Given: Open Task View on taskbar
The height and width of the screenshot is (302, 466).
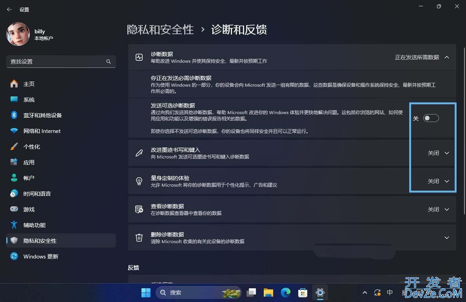Looking at the screenshot, I should [252, 293].
